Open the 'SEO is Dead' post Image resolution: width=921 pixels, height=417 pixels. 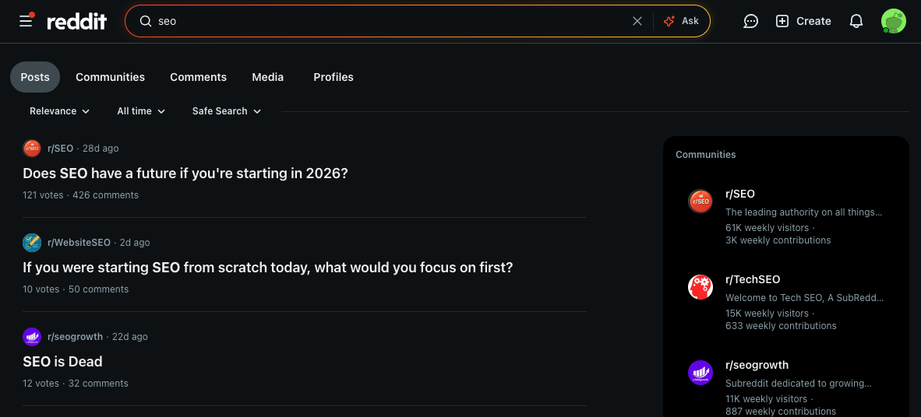(x=63, y=361)
